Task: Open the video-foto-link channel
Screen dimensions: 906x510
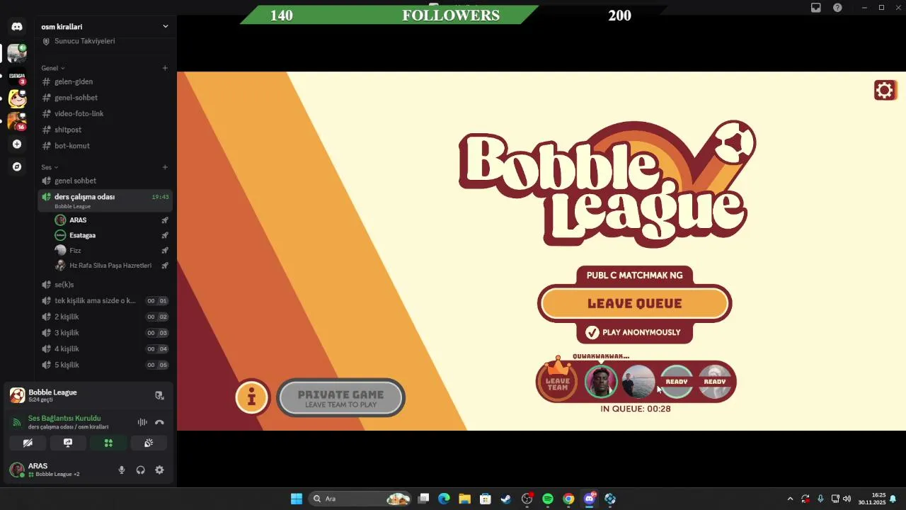Action: click(x=105, y=113)
